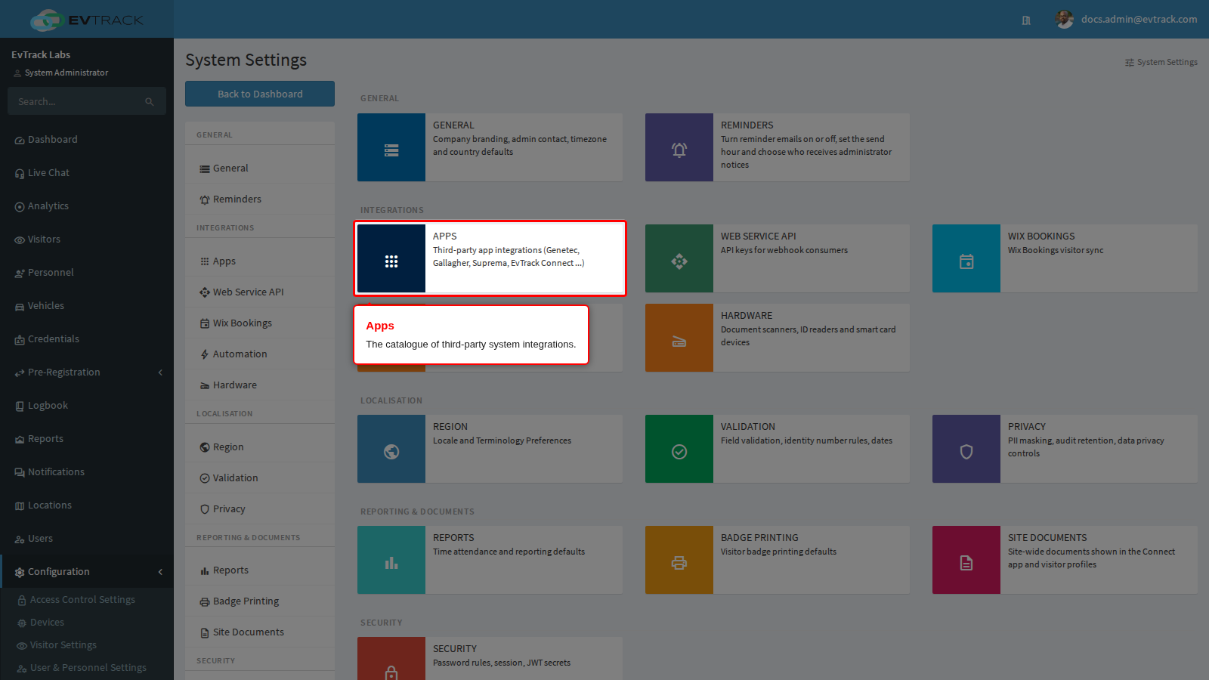Screen dimensions: 1209x680
Task: Select the Wix Bookings calendar icon tile
Action: click(966, 258)
